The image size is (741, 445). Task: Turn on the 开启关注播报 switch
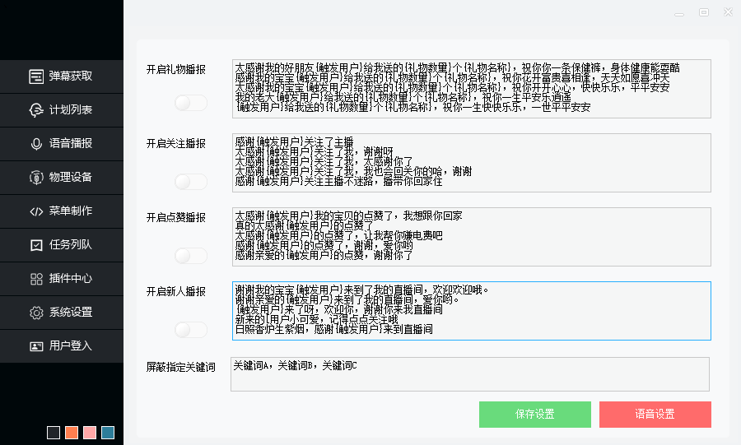[190, 181]
